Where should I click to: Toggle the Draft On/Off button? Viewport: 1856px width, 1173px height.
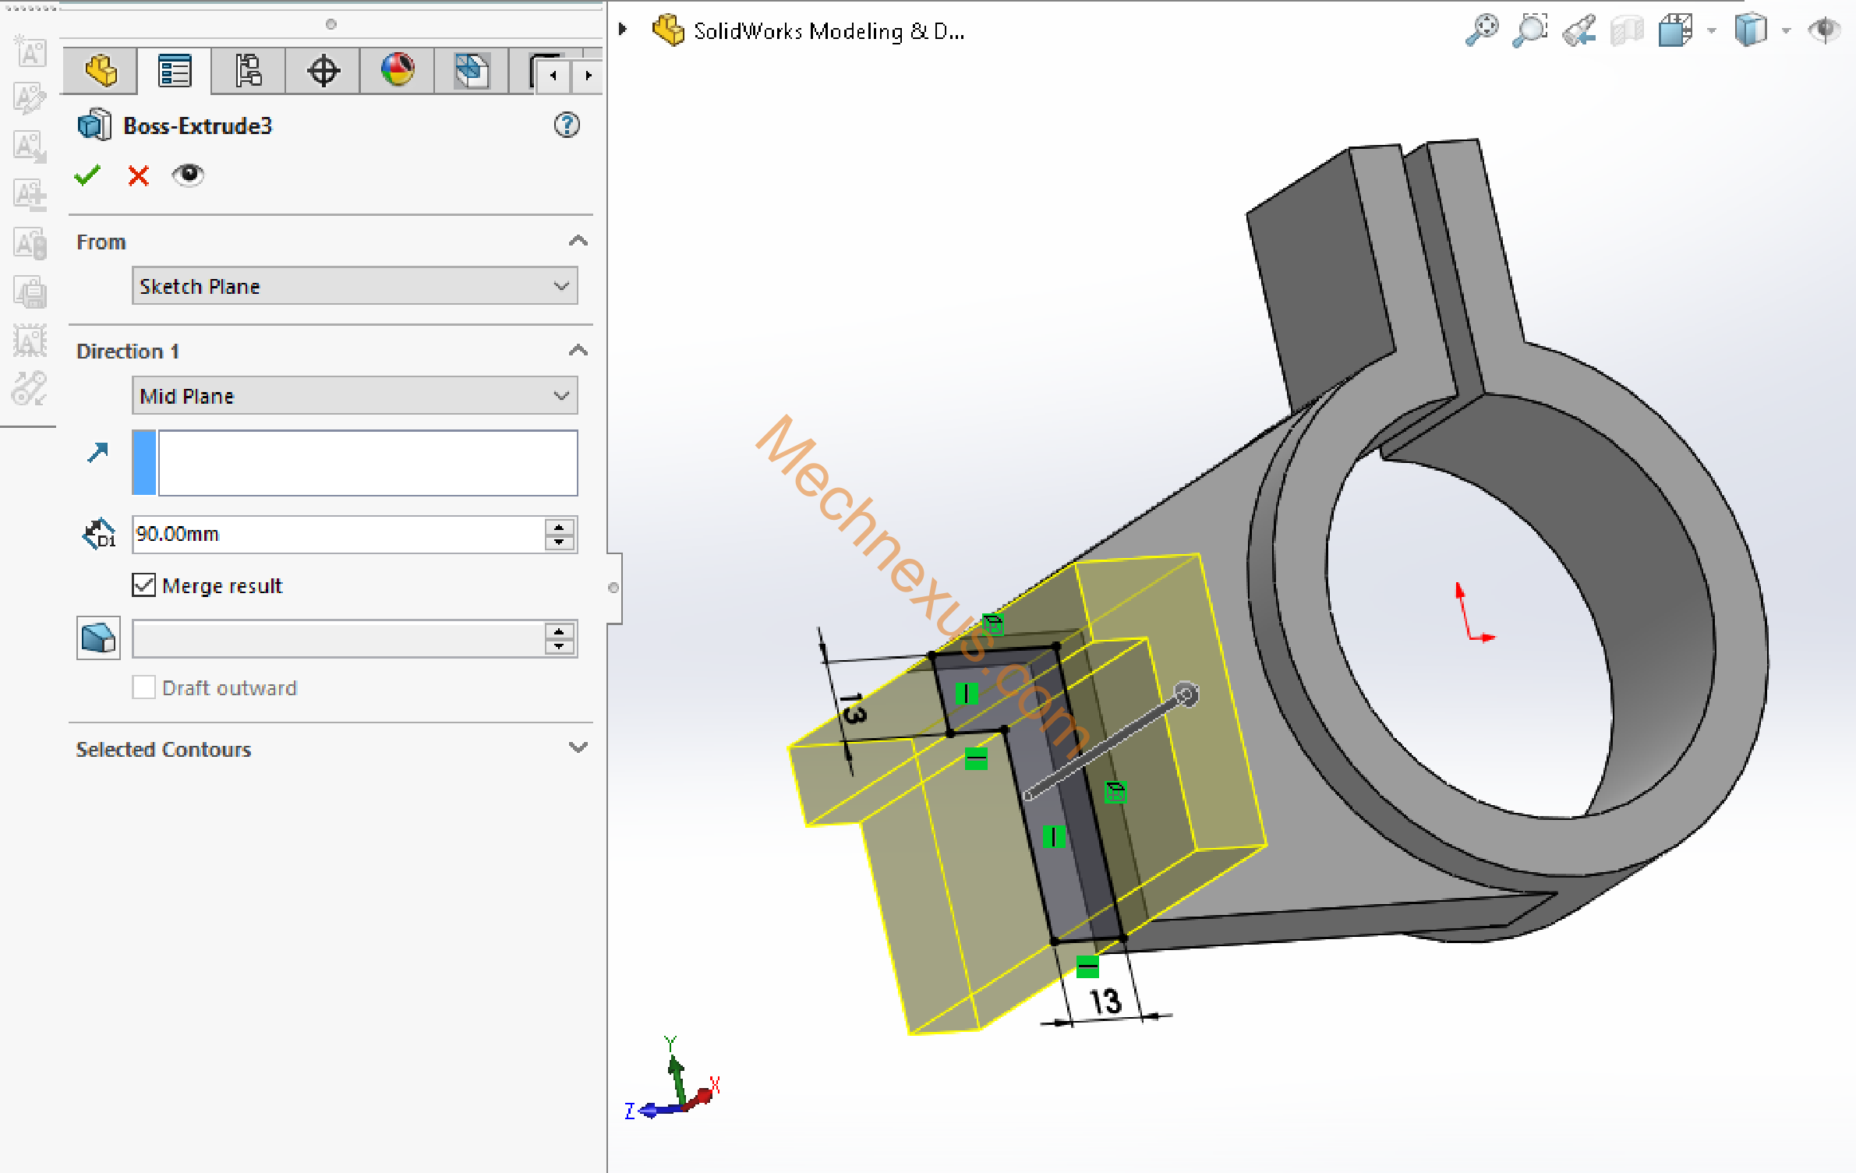click(x=98, y=638)
